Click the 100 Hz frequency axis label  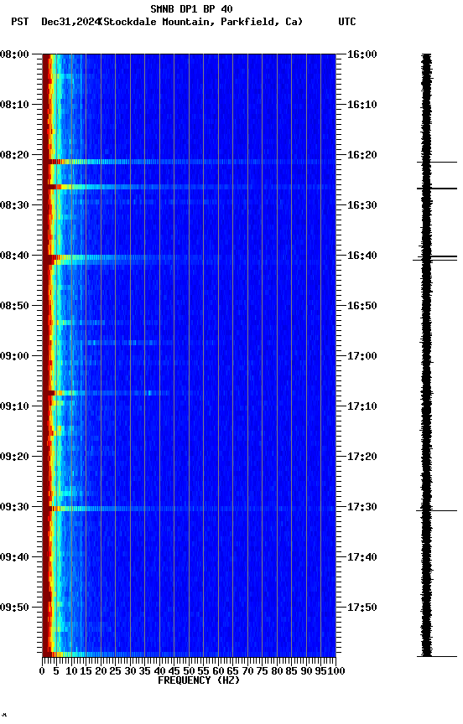coord(337,671)
